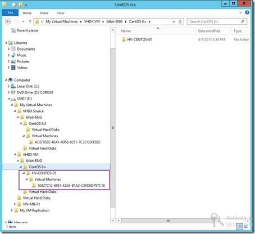Click the horizontal scrollbar left arrow
Viewport: 255px width, 234px height.
(119, 220)
